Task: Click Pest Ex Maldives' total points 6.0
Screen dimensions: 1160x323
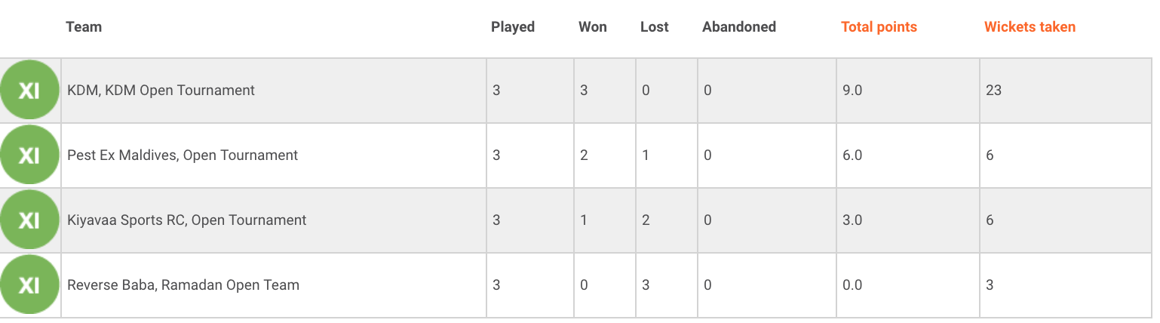Action: click(x=852, y=155)
